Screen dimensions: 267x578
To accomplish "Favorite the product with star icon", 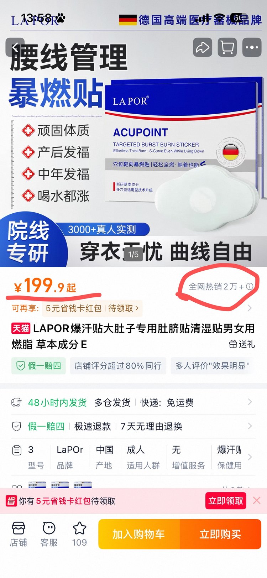I will click(x=79, y=534).
